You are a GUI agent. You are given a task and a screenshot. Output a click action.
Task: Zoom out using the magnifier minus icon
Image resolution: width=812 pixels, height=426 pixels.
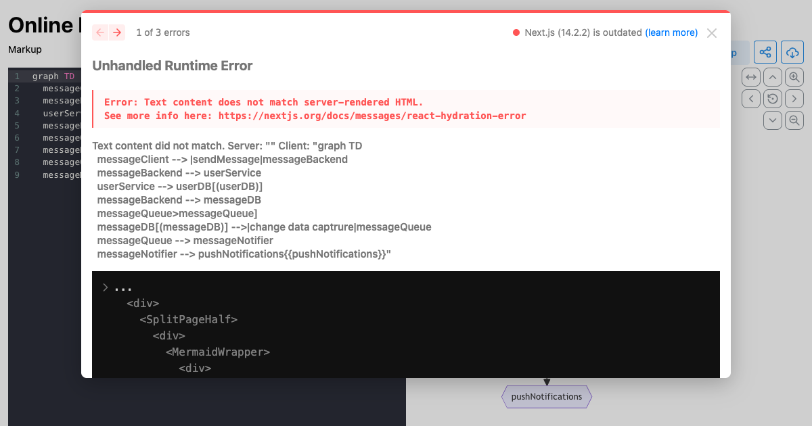[794, 120]
